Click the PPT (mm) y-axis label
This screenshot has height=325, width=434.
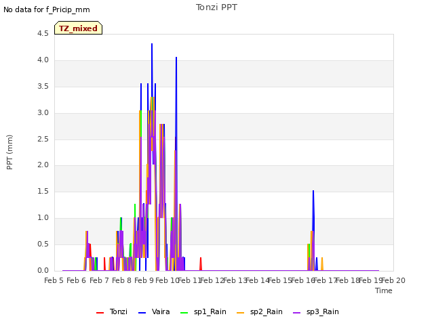coord(9,152)
